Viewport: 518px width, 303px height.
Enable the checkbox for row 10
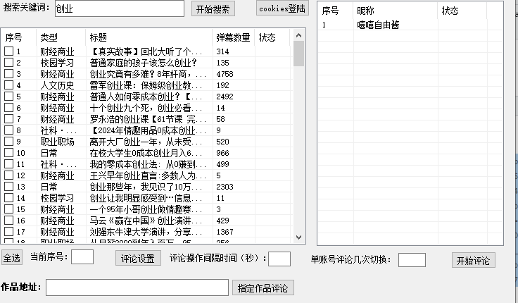coord(8,153)
